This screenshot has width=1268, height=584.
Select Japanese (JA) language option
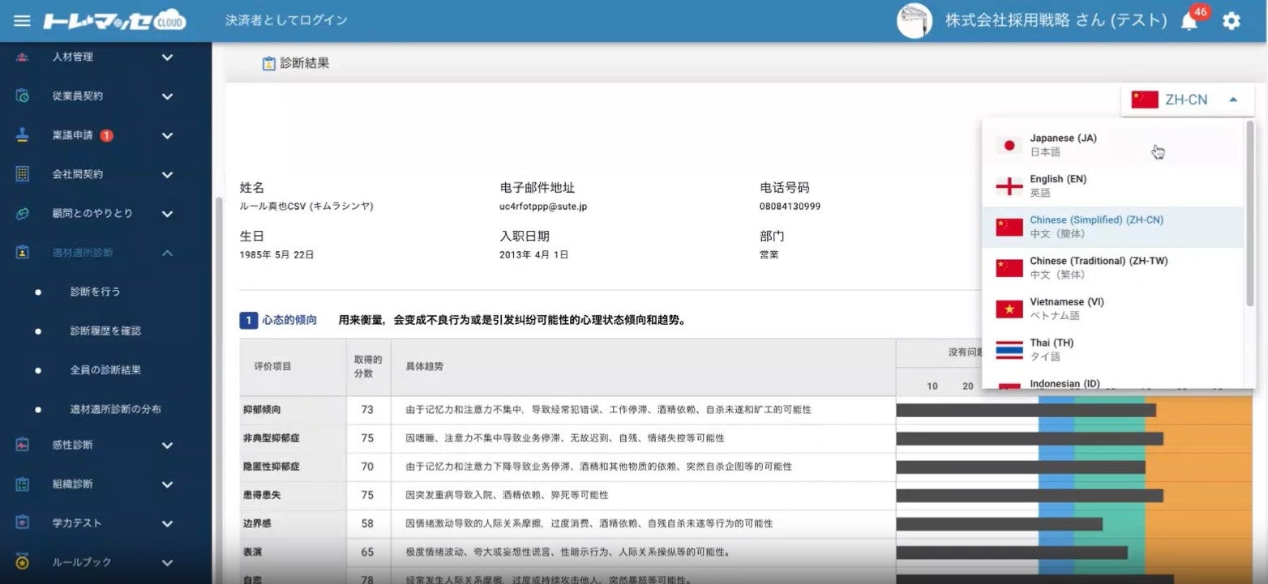(x=1112, y=145)
